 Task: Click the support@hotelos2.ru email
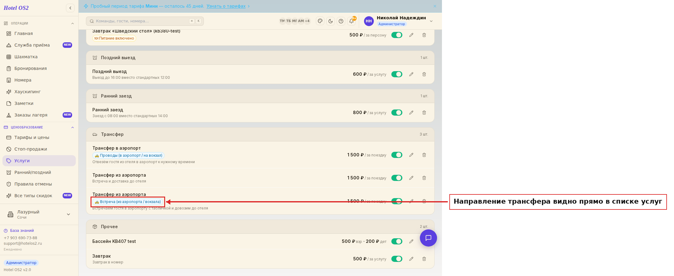23,243
